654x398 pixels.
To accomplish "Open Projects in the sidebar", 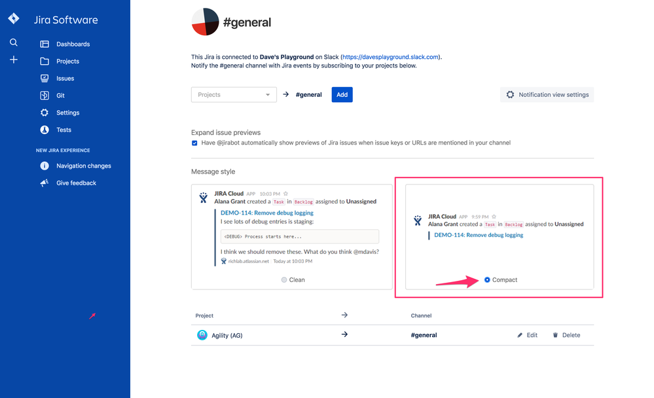I will [67, 62].
